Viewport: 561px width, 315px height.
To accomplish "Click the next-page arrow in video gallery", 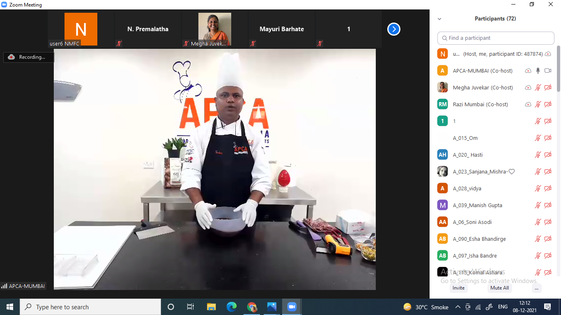I will pos(393,29).
